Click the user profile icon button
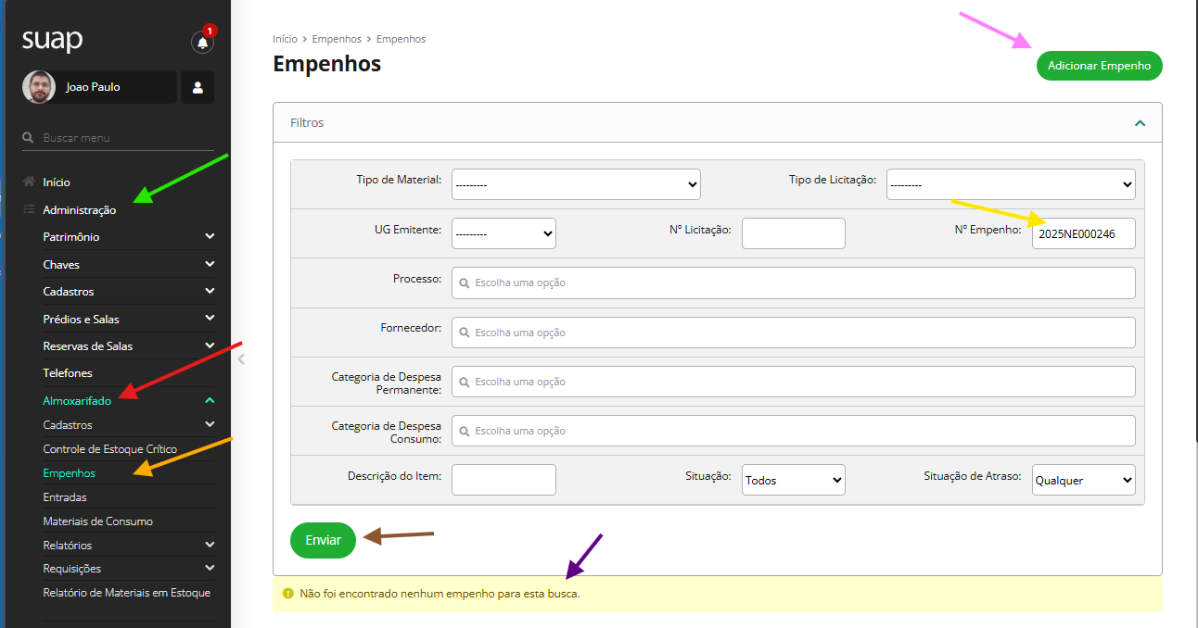The width and height of the screenshot is (1198, 628). 198,87
